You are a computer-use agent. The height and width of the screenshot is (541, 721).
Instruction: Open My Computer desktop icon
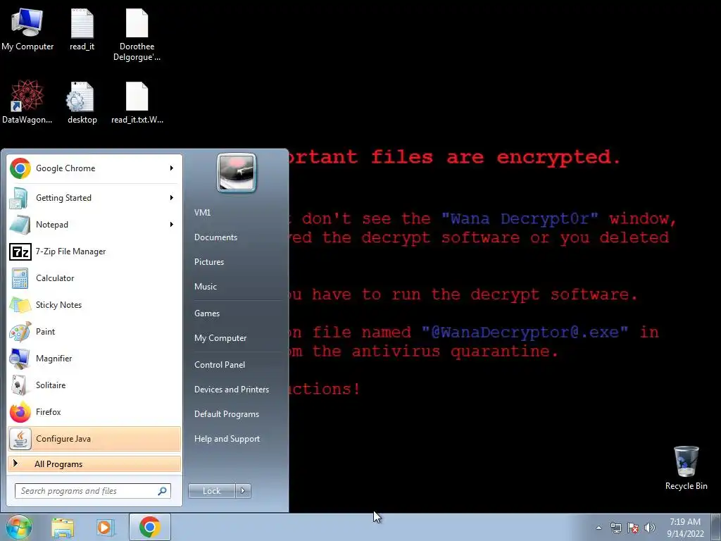click(27, 28)
